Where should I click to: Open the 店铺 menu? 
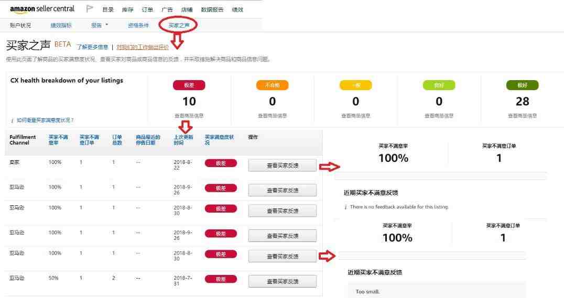[x=187, y=10]
